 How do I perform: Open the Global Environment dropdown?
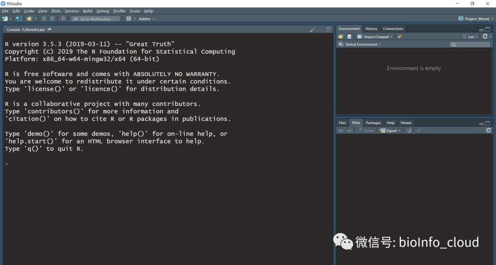pyautogui.click(x=360, y=44)
